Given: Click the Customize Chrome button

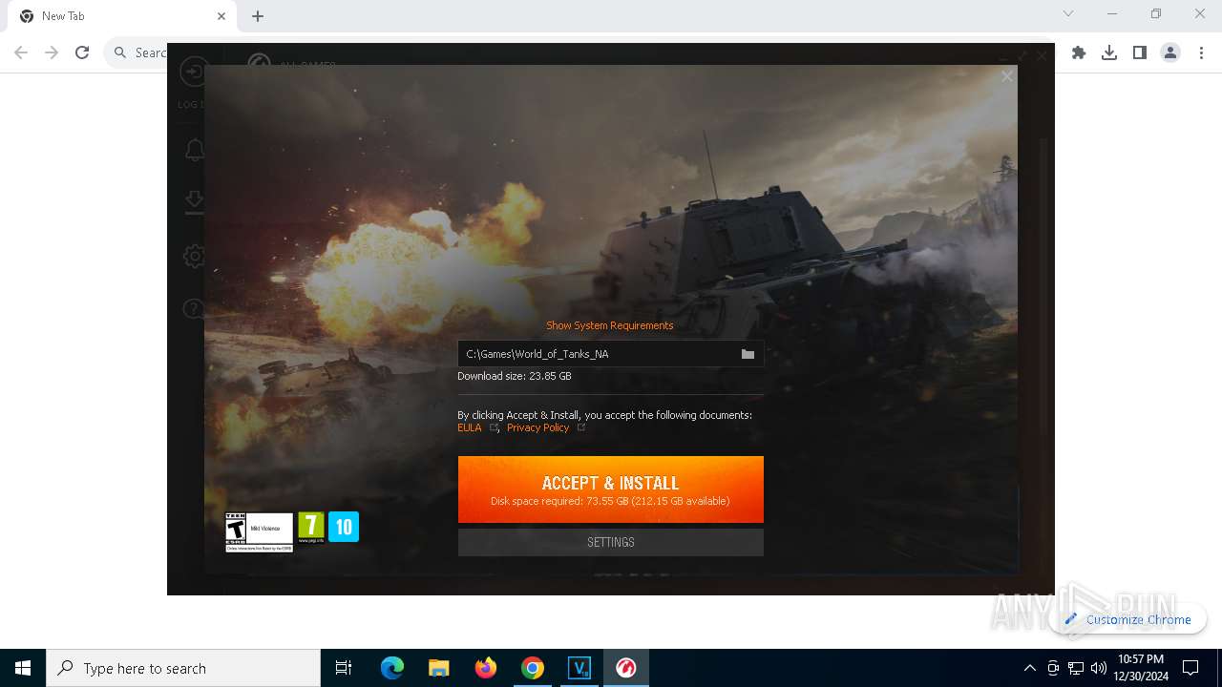Looking at the screenshot, I should (1127, 619).
